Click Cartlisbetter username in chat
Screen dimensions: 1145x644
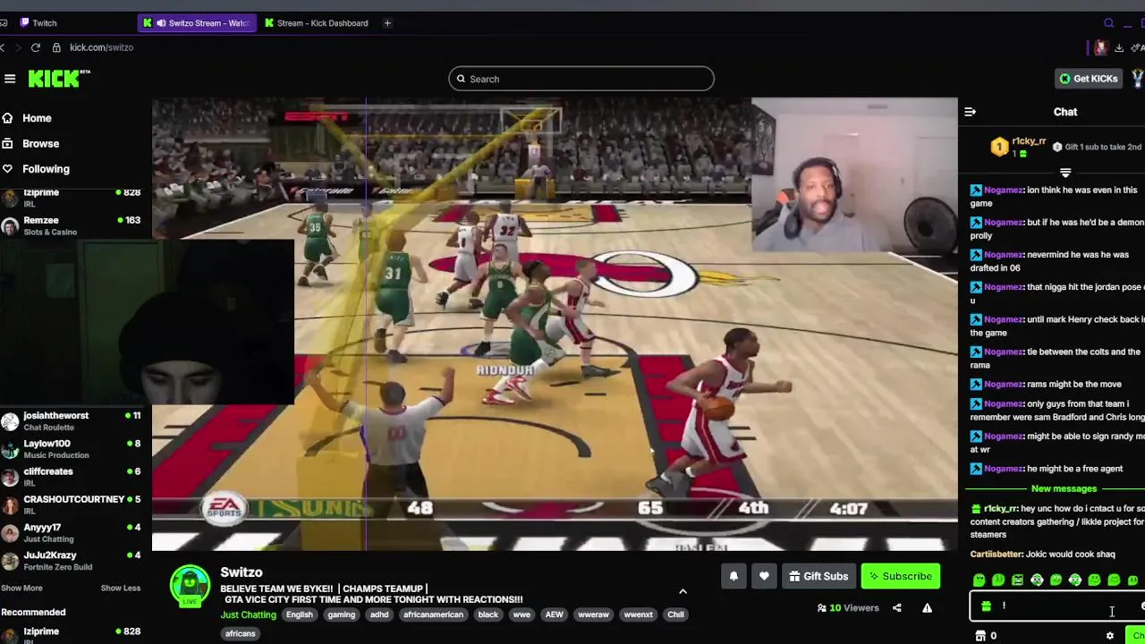[x=997, y=555]
